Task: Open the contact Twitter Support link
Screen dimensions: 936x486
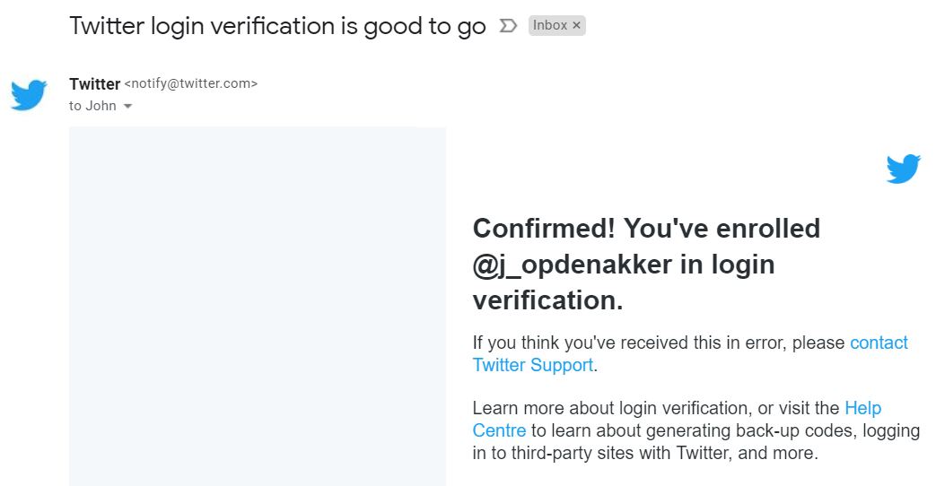Action: click(x=879, y=343)
